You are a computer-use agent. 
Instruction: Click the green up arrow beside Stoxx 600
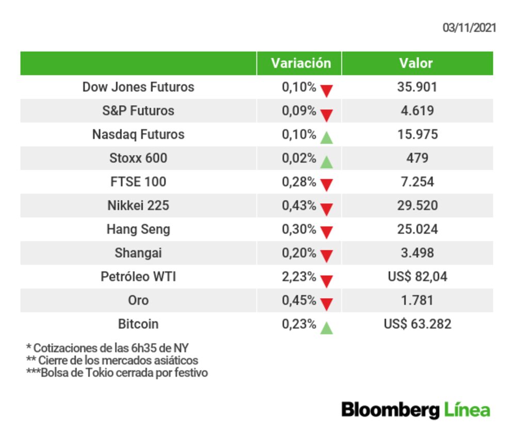(326, 162)
